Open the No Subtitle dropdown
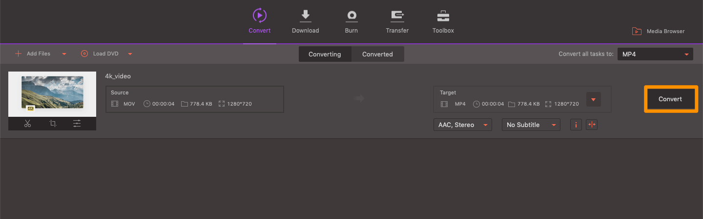This screenshot has width=703, height=219. (531, 125)
